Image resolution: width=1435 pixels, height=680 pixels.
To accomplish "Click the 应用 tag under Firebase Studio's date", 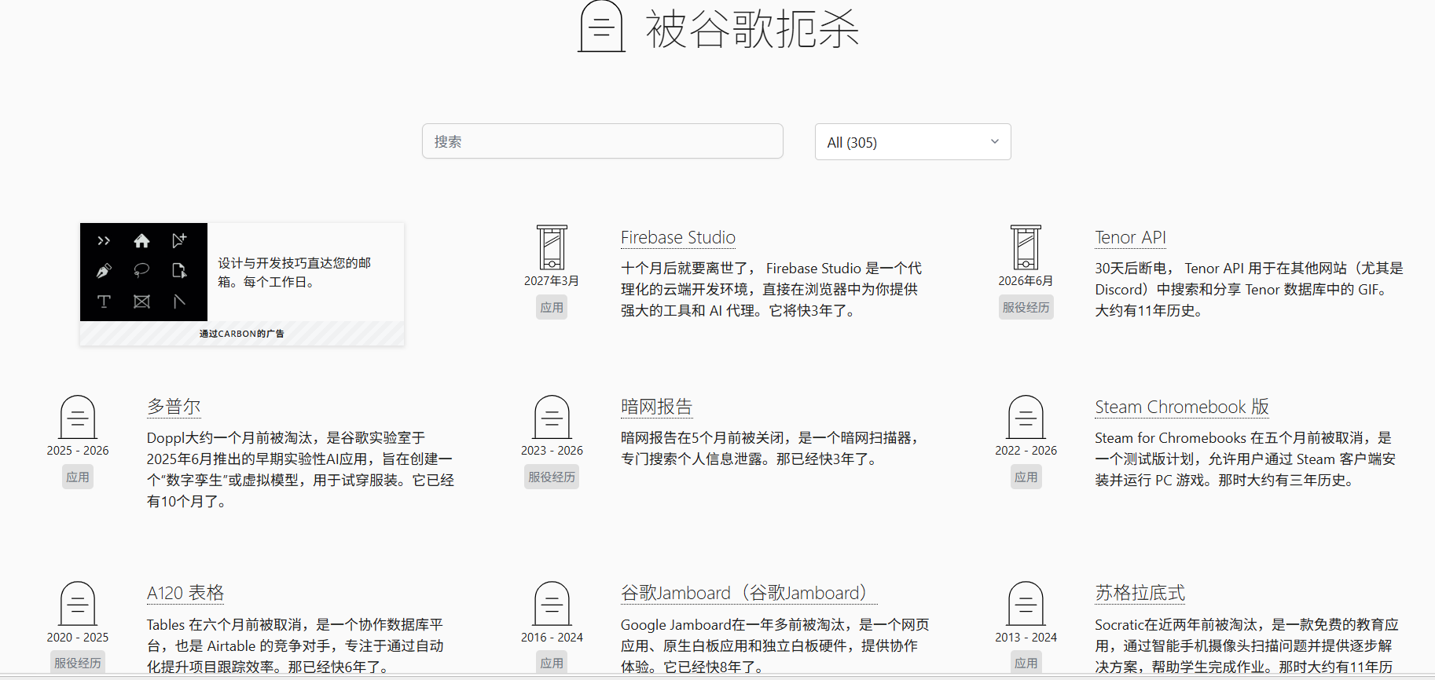I will [552, 307].
